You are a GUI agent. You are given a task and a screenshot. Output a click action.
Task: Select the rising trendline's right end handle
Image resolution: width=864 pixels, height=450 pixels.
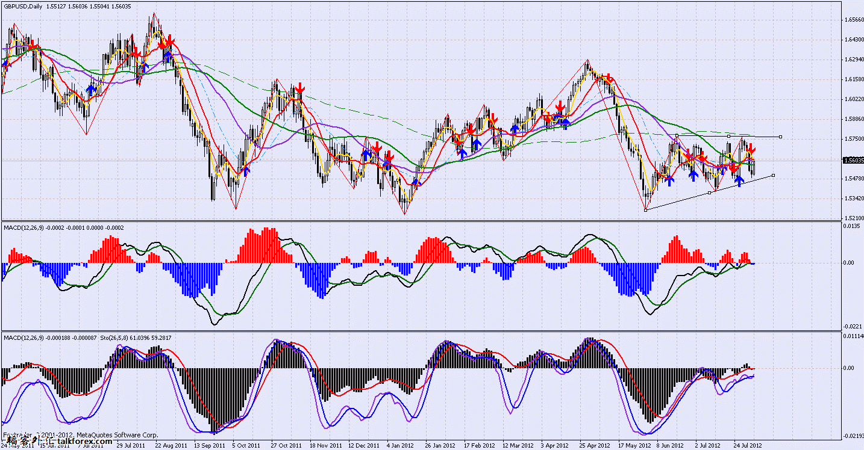pyautogui.click(x=773, y=175)
